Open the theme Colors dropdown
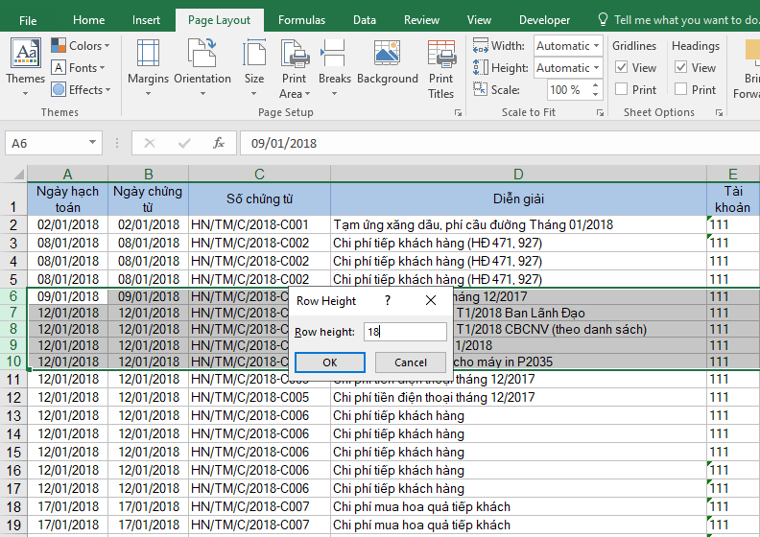Viewport: 760px width, 537px height. click(83, 46)
